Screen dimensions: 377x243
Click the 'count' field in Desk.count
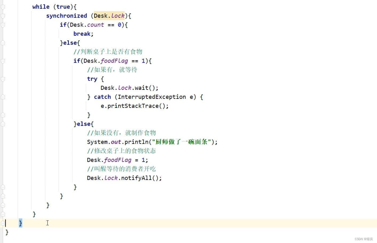coord(95,25)
